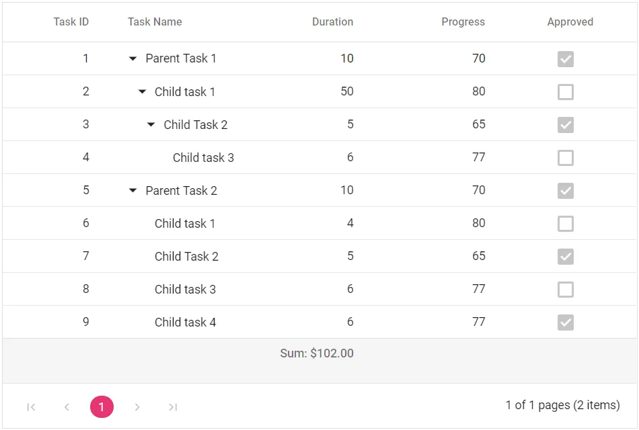Uncheck Approved for Parent Task 1

565,58
